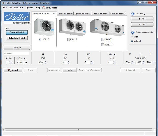Click the Search Model button
The height and width of the screenshot is (136, 158).
tap(17, 32)
